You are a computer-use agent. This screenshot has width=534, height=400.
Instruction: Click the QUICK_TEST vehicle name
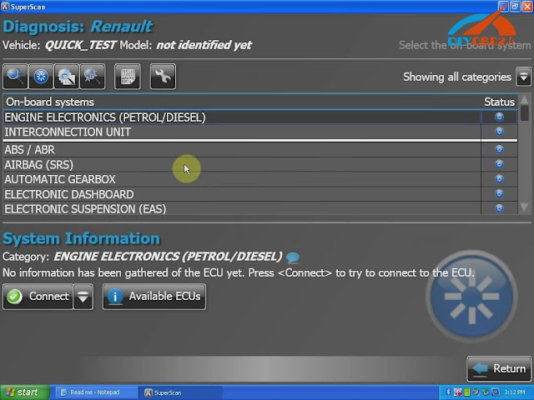[x=80, y=45]
